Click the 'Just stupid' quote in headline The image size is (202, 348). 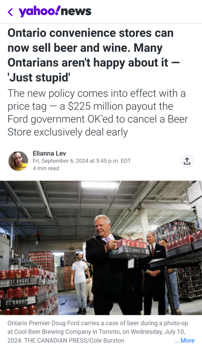coord(39,77)
